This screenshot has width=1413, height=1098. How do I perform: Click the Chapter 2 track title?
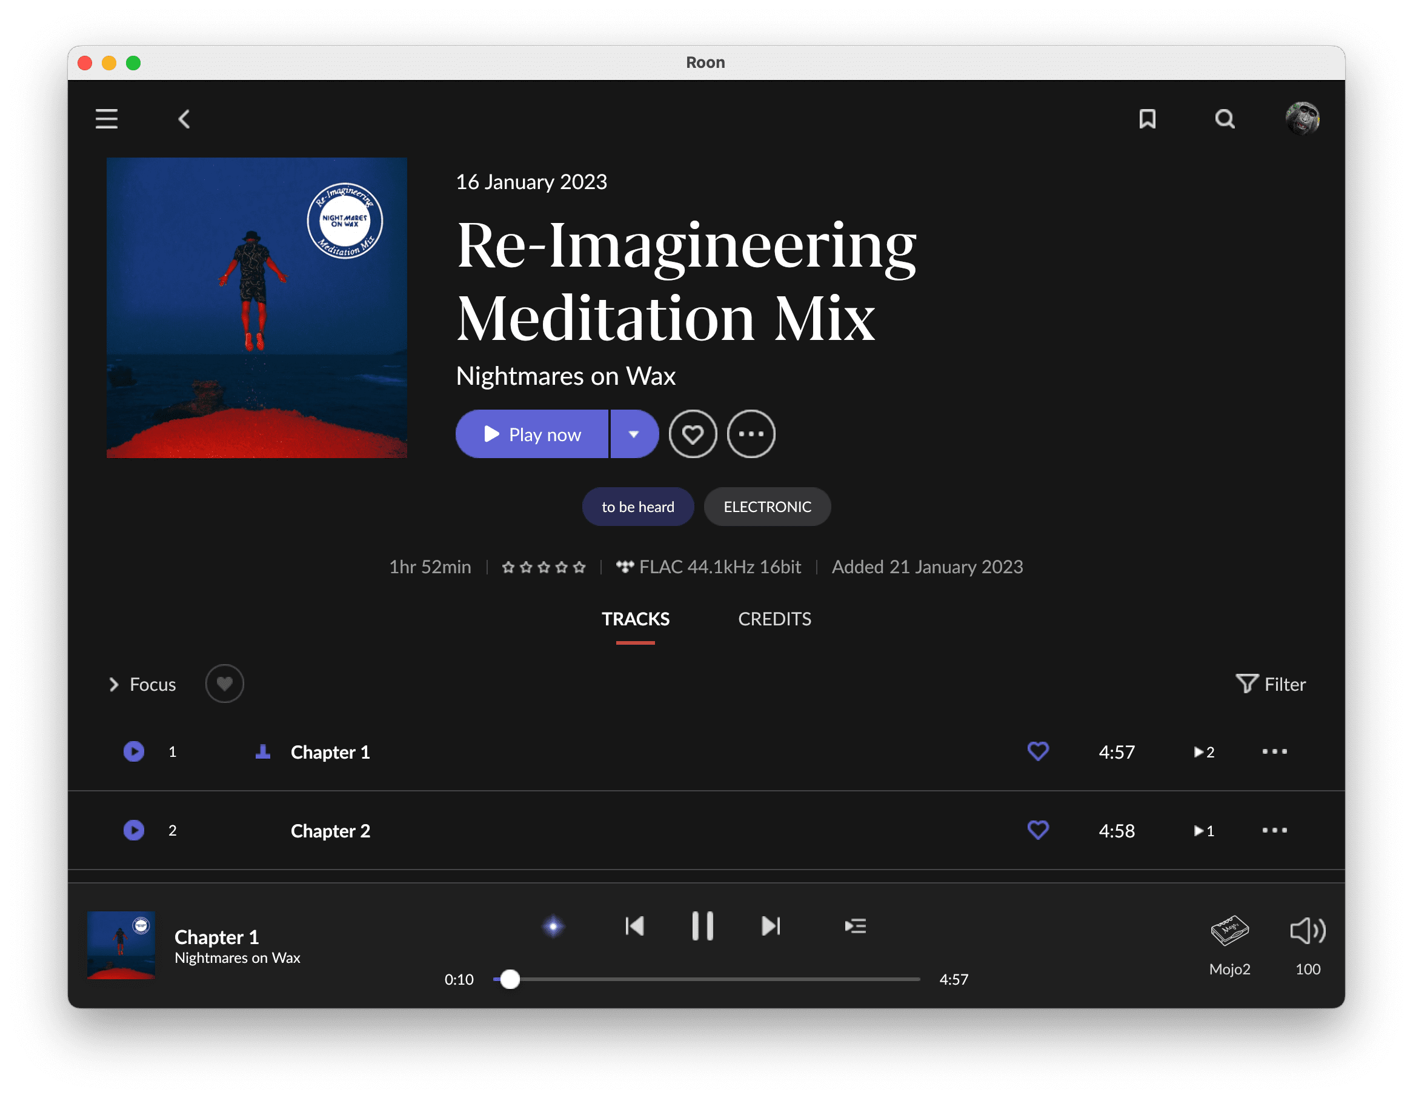coord(331,831)
